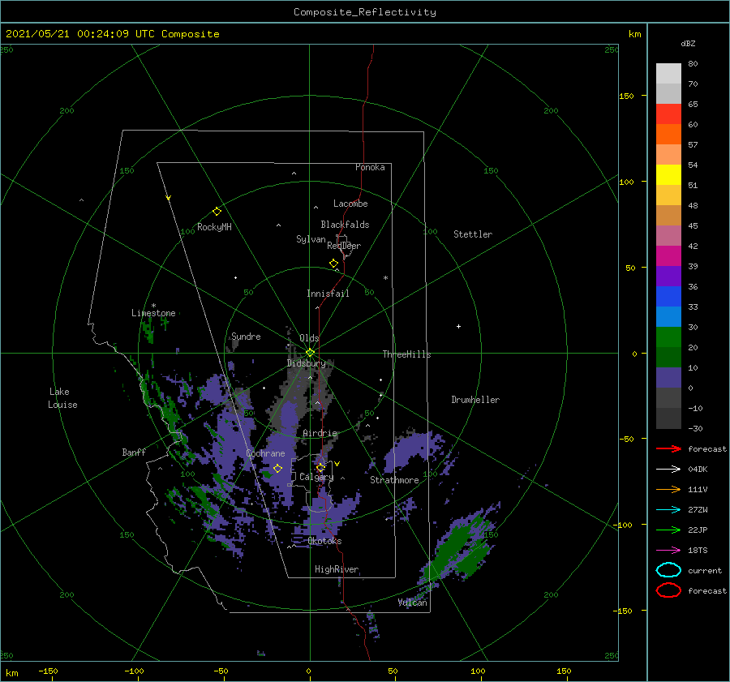The width and height of the screenshot is (730, 682).
Task: Click the ThreeHills town label
Action: pyautogui.click(x=406, y=354)
